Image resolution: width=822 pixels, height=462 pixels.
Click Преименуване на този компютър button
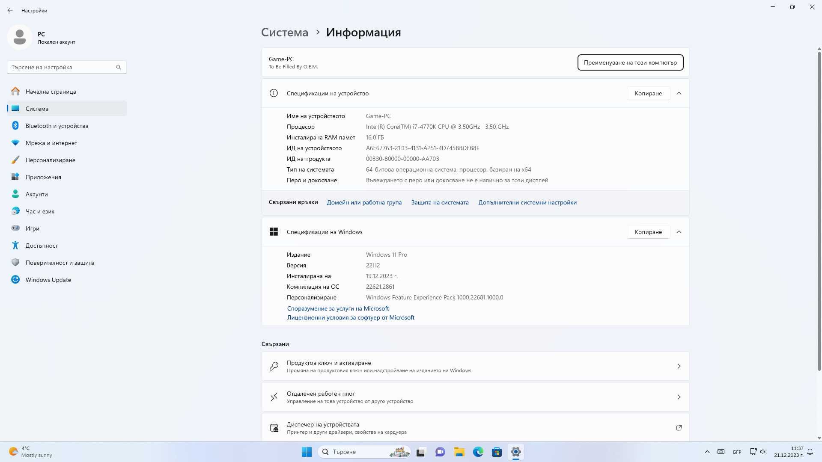630,62
